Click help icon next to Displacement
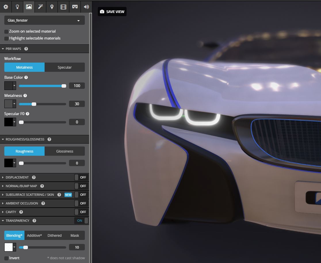Image resolution: width=321 pixels, height=263 pixels. tap(34, 177)
